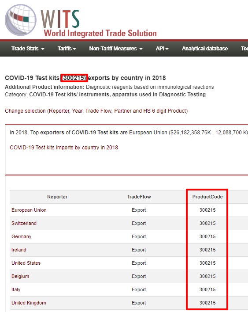
Task: Click the Change selection link
Action: click(x=96, y=111)
